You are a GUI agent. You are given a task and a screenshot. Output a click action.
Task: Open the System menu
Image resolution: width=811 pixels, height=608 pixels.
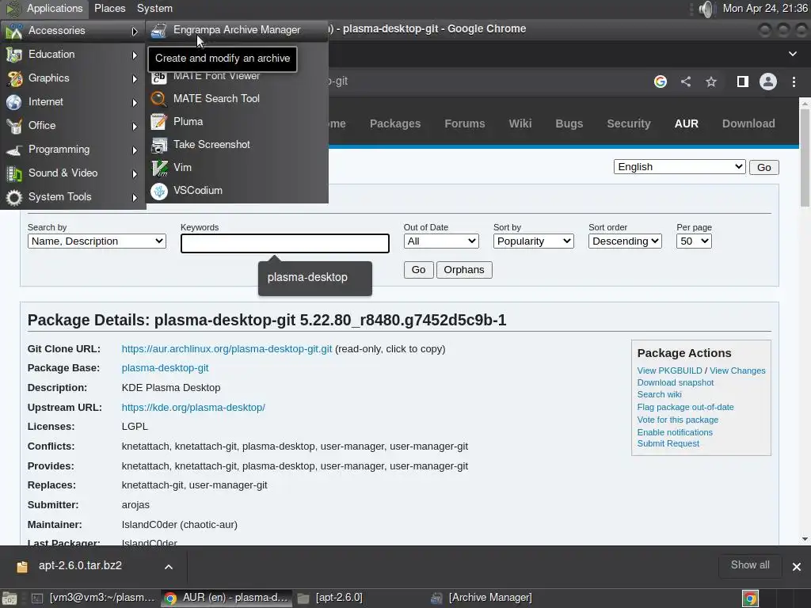click(x=154, y=8)
